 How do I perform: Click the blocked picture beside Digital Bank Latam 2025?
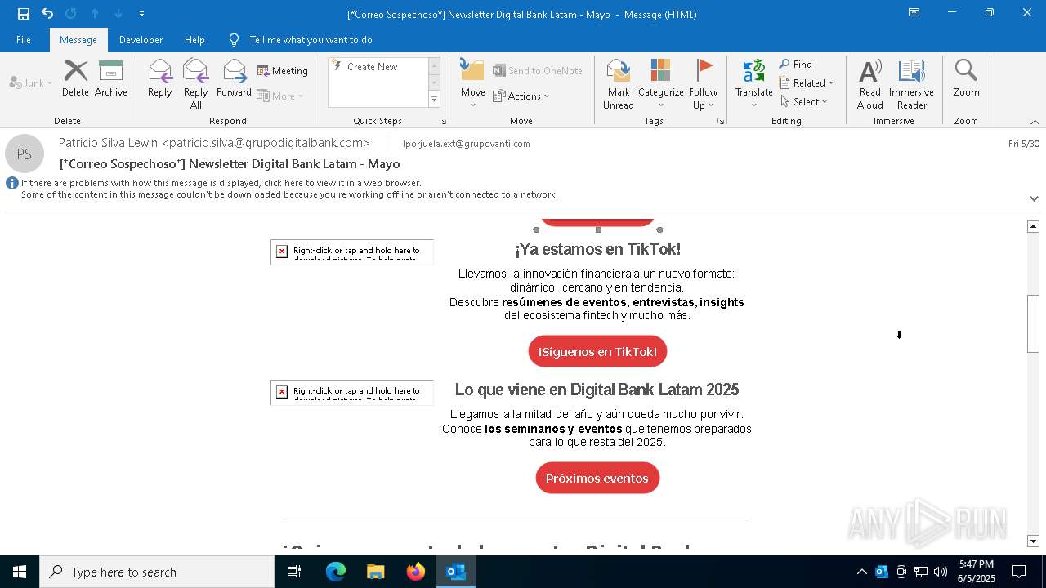[x=352, y=392]
